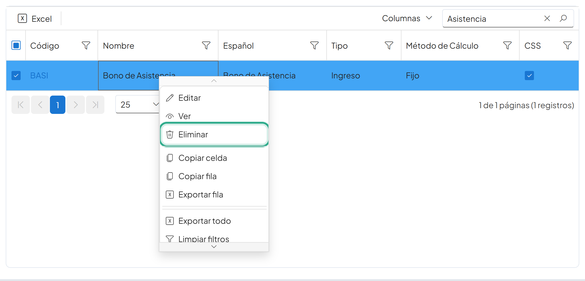Viewport: 585px width, 281px height.
Task: Expand the Columnas dropdown
Action: pyautogui.click(x=407, y=18)
